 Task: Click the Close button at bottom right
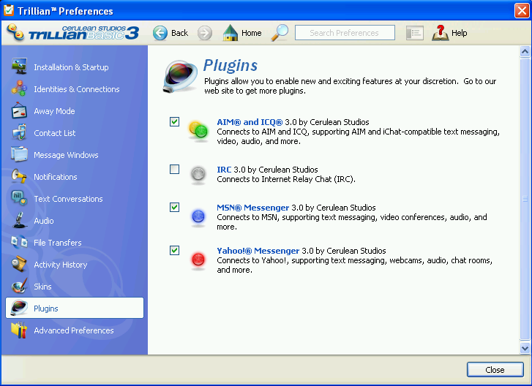coord(495,370)
